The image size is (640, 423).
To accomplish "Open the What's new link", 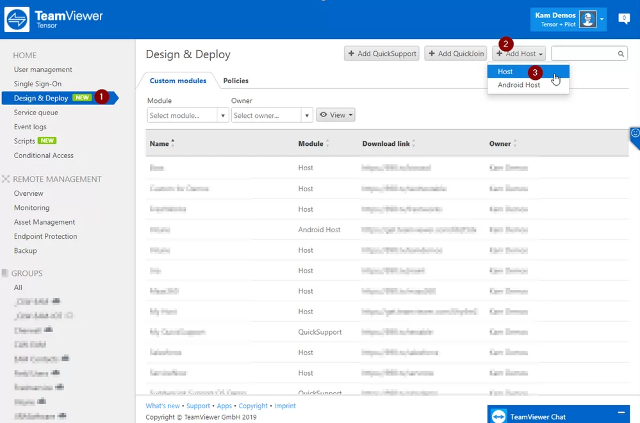I will tap(162, 405).
